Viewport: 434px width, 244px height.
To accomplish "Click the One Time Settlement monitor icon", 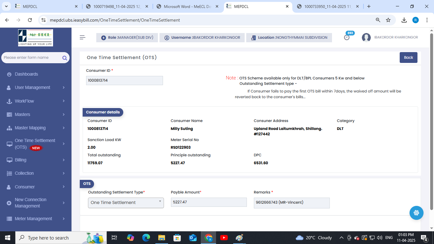I will click(x=9, y=144).
